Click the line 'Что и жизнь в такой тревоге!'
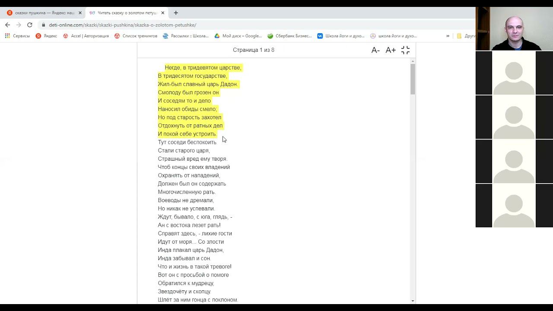Screen dimensions: 553x311 [195, 267]
